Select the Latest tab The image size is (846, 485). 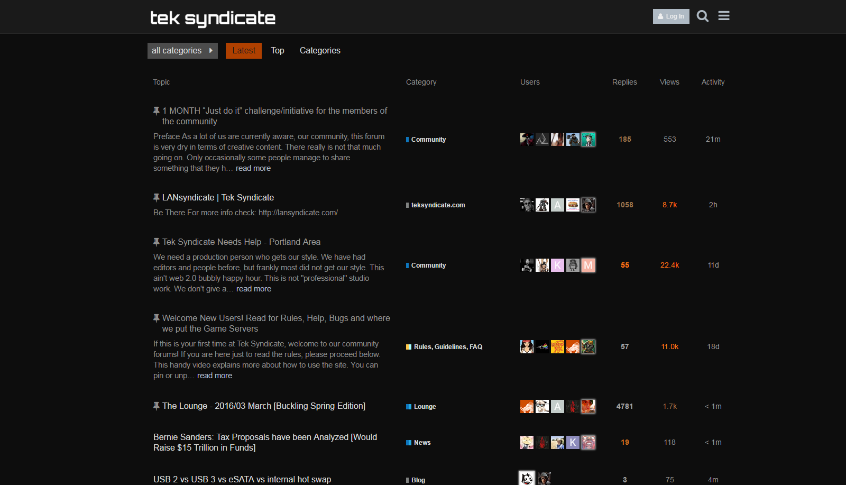[244, 51]
